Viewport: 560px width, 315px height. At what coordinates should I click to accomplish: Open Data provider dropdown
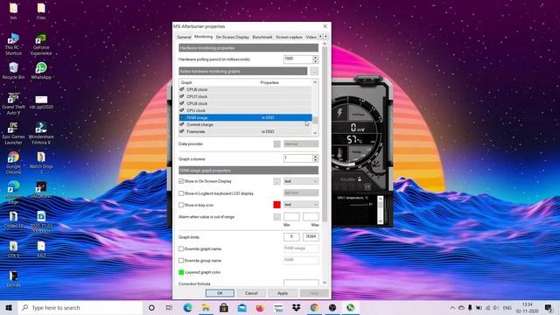coord(301,143)
